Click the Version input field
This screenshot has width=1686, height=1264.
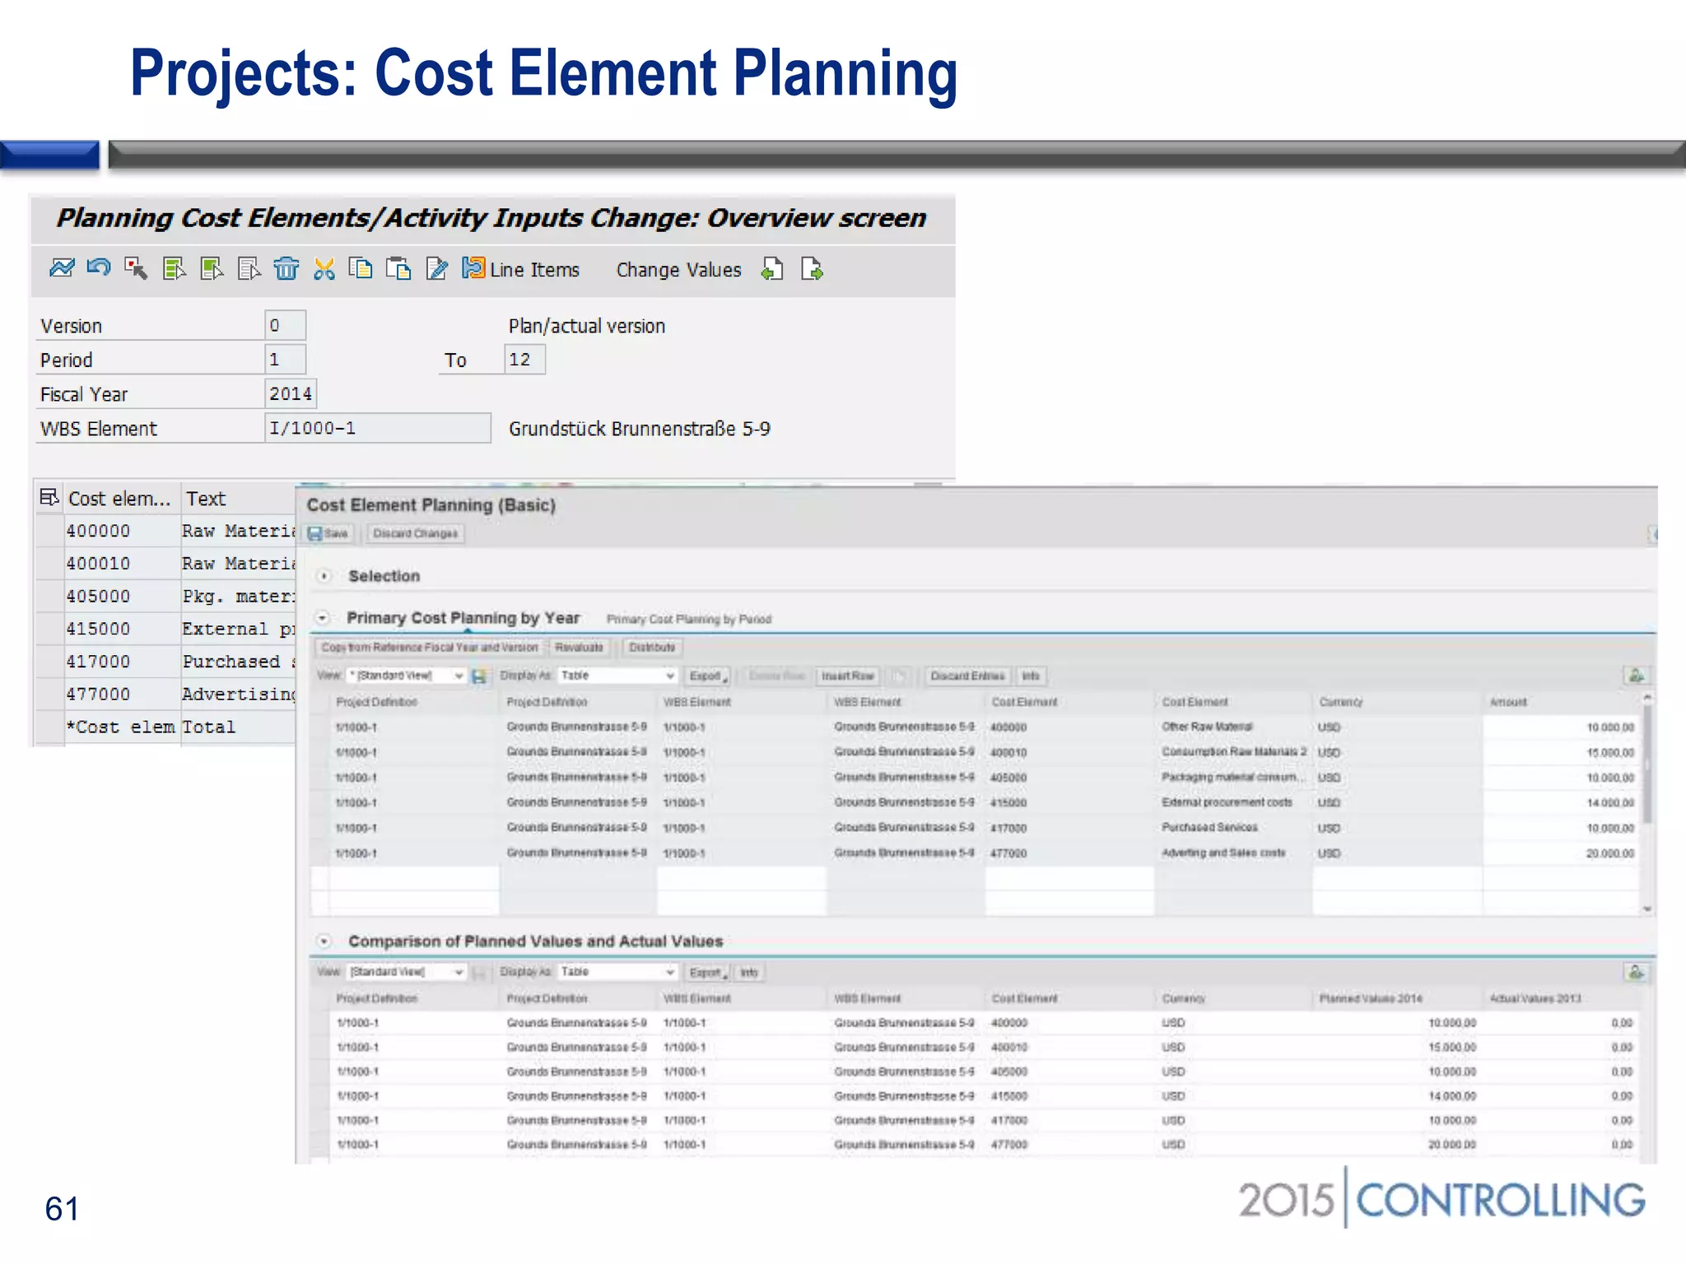pos(285,325)
